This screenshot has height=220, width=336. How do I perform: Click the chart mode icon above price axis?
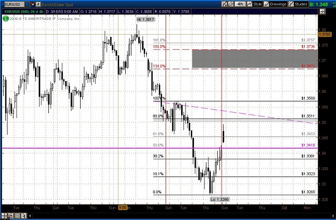322,12
